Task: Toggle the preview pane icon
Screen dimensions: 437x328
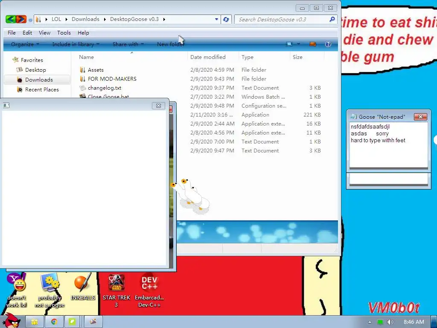Action: tap(313, 44)
